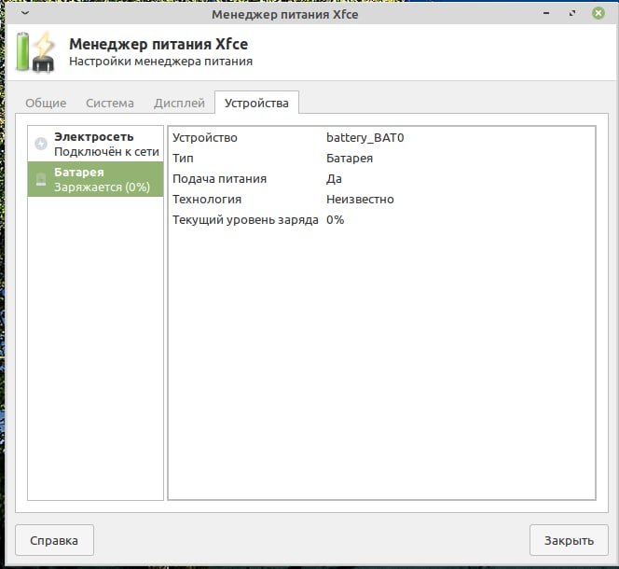
Task: Click the Устройство row label
Action: [205, 138]
